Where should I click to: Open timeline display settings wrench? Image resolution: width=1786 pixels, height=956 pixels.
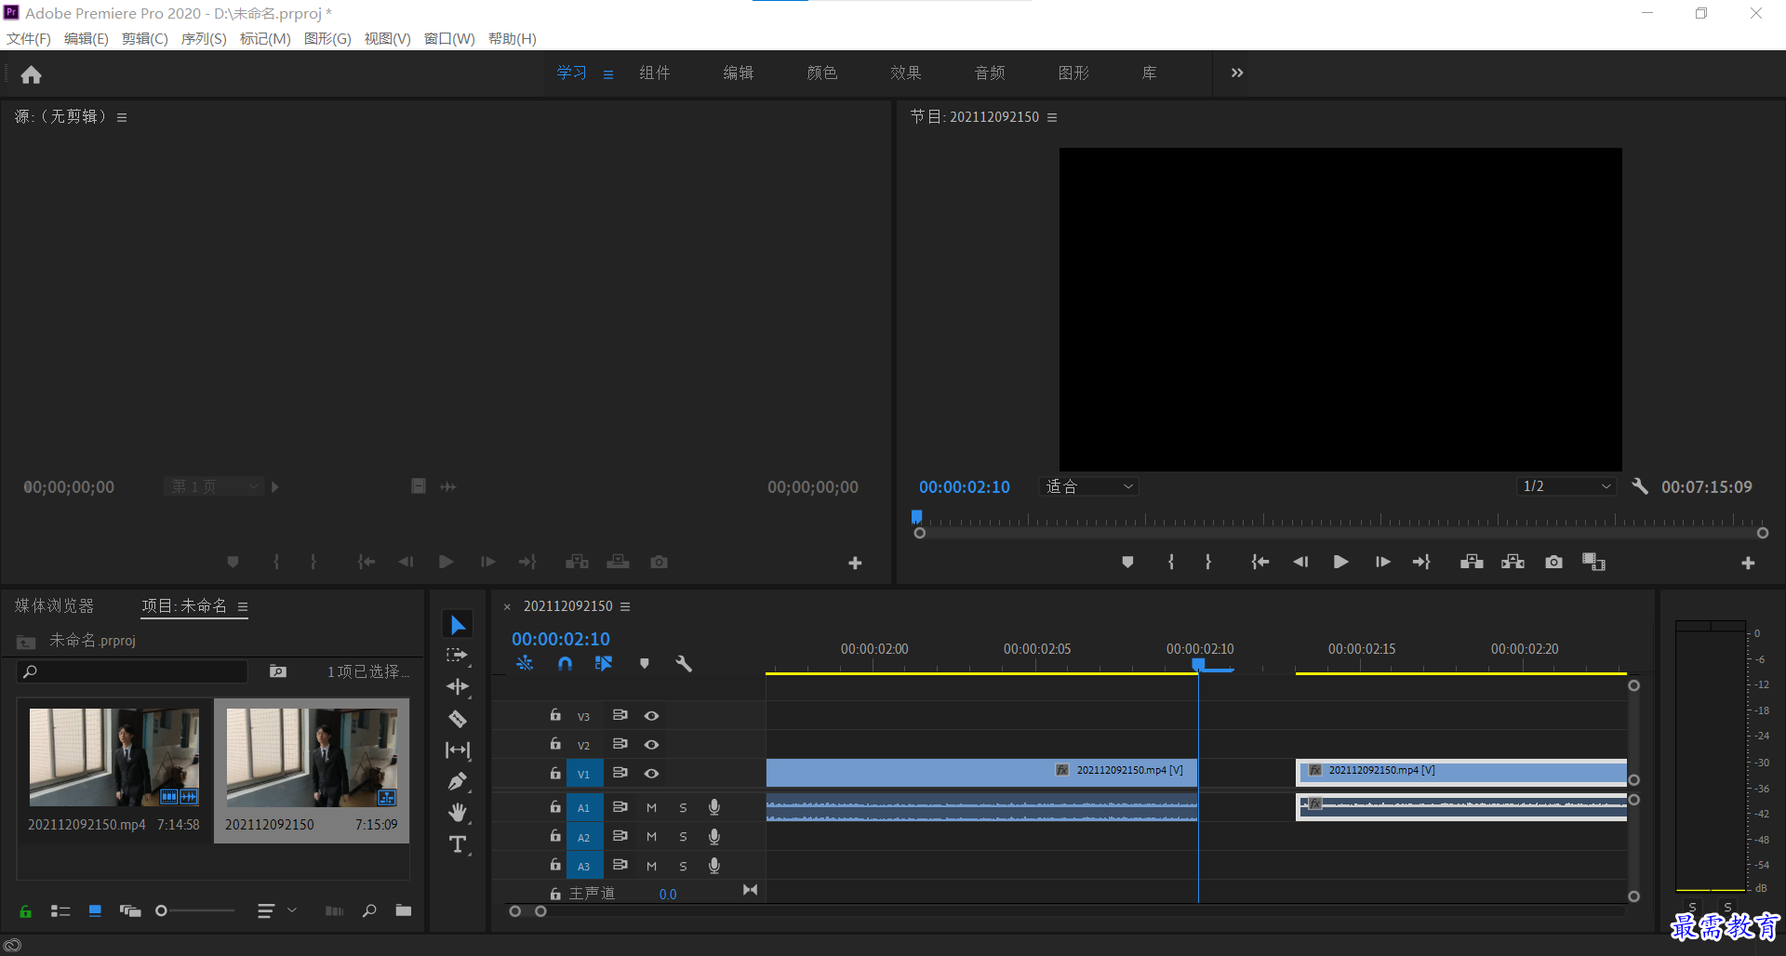pyautogui.click(x=684, y=664)
